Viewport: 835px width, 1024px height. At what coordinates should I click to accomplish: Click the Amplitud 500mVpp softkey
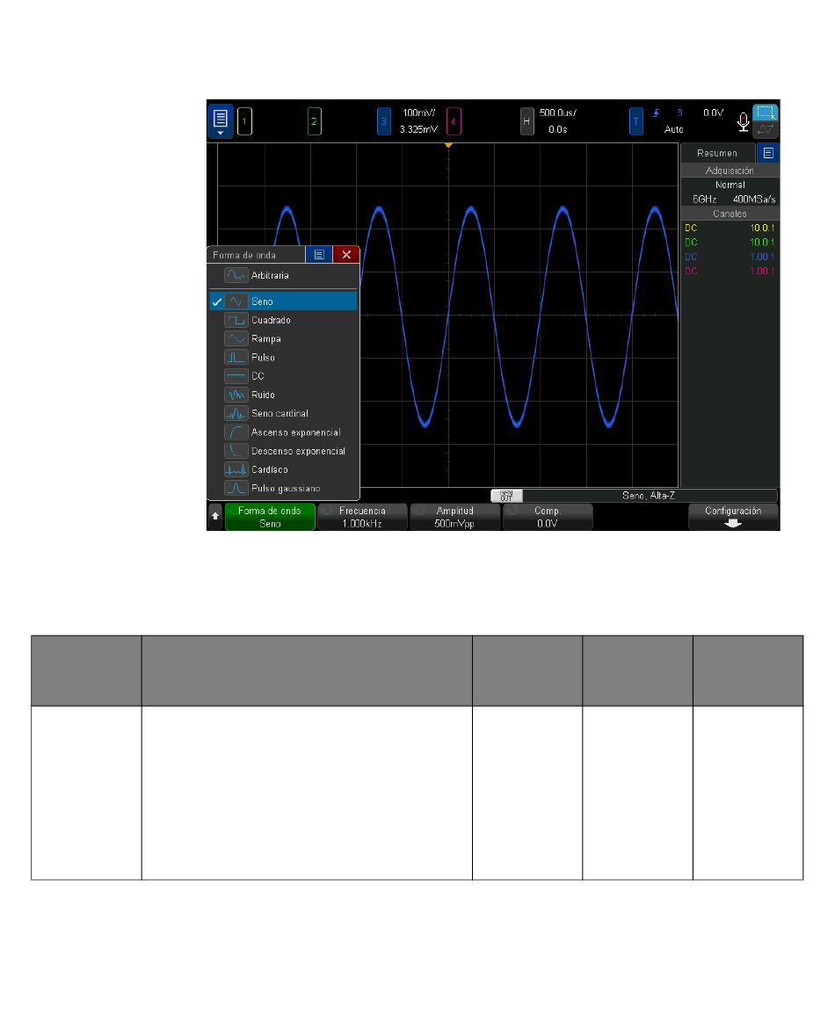pos(455,517)
